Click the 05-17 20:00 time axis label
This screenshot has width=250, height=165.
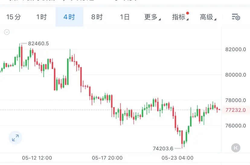click(107, 158)
